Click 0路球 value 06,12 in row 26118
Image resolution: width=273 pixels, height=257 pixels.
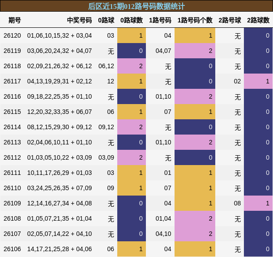click(106, 66)
